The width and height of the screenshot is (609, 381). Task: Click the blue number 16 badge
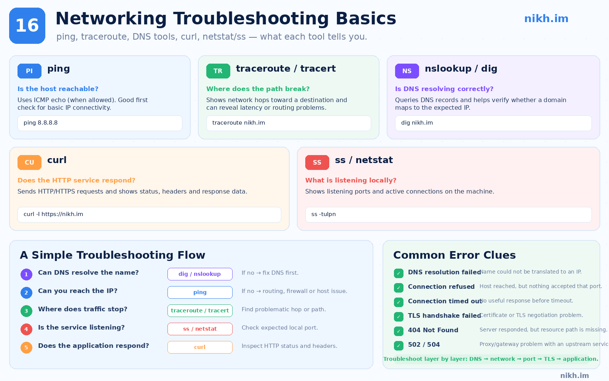coord(27,26)
